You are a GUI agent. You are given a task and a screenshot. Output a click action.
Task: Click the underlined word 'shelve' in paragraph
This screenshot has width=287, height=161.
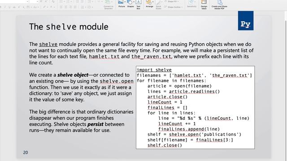coord(48,44)
